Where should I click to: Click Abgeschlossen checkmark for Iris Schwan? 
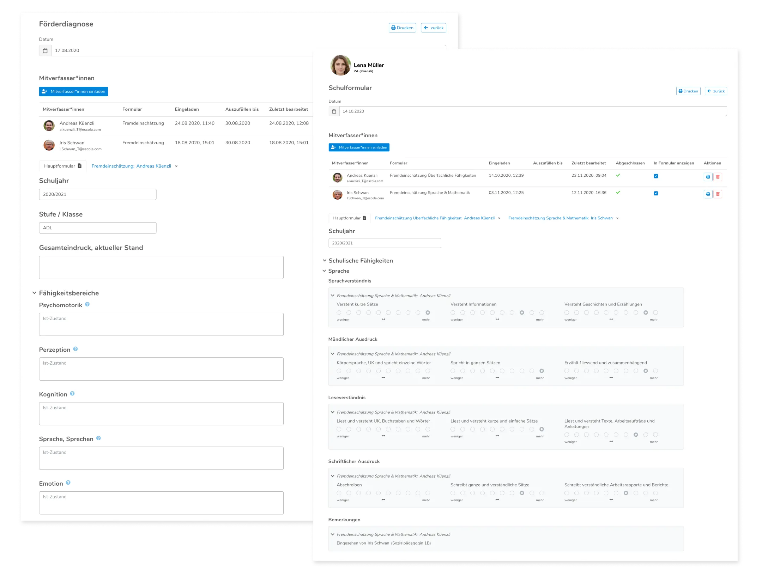(618, 193)
